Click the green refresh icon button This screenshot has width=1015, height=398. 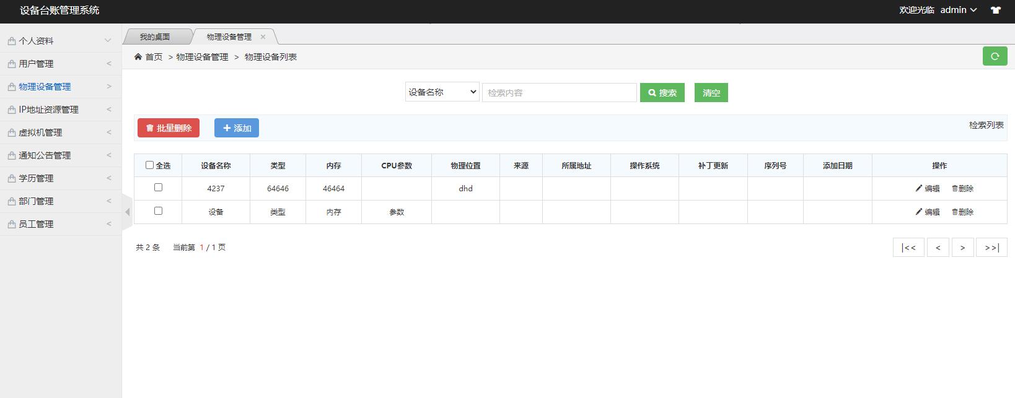coord(995,56)
